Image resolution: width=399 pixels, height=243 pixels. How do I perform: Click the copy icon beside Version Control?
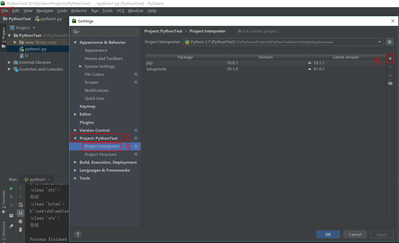[x=136, y=130]
